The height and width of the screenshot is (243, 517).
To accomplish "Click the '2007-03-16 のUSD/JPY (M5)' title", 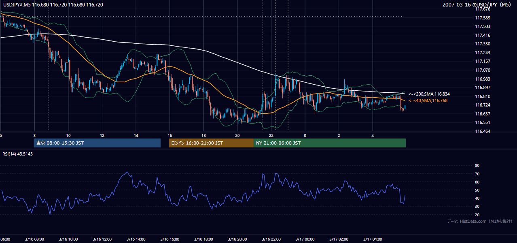I will point(477,5).
